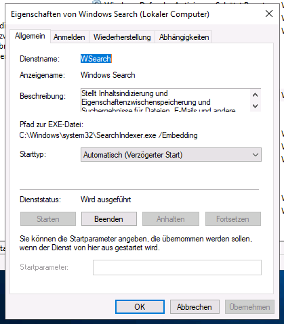Click the Anhalten button
The width and height of the screenshot is (284, 324).
pyautogui.click(x=171, y=219)
